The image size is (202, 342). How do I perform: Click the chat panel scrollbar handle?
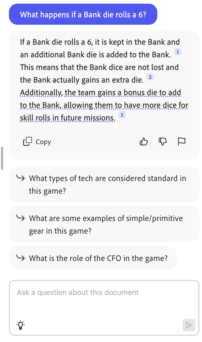(x=2, y=158)
